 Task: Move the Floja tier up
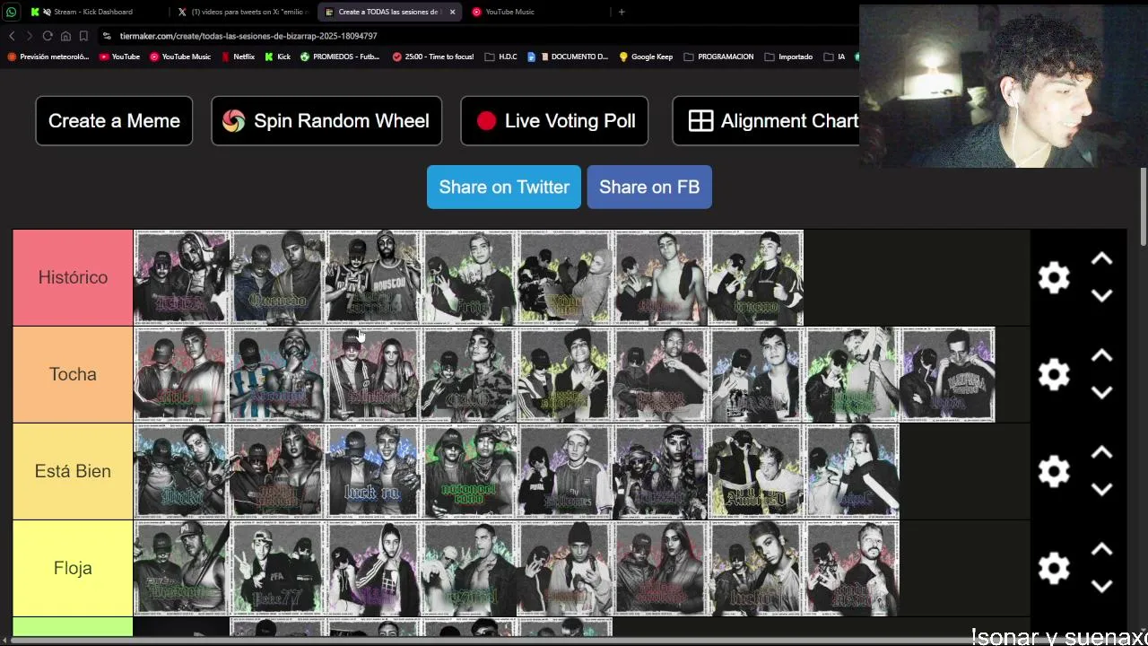point(1101,550)
